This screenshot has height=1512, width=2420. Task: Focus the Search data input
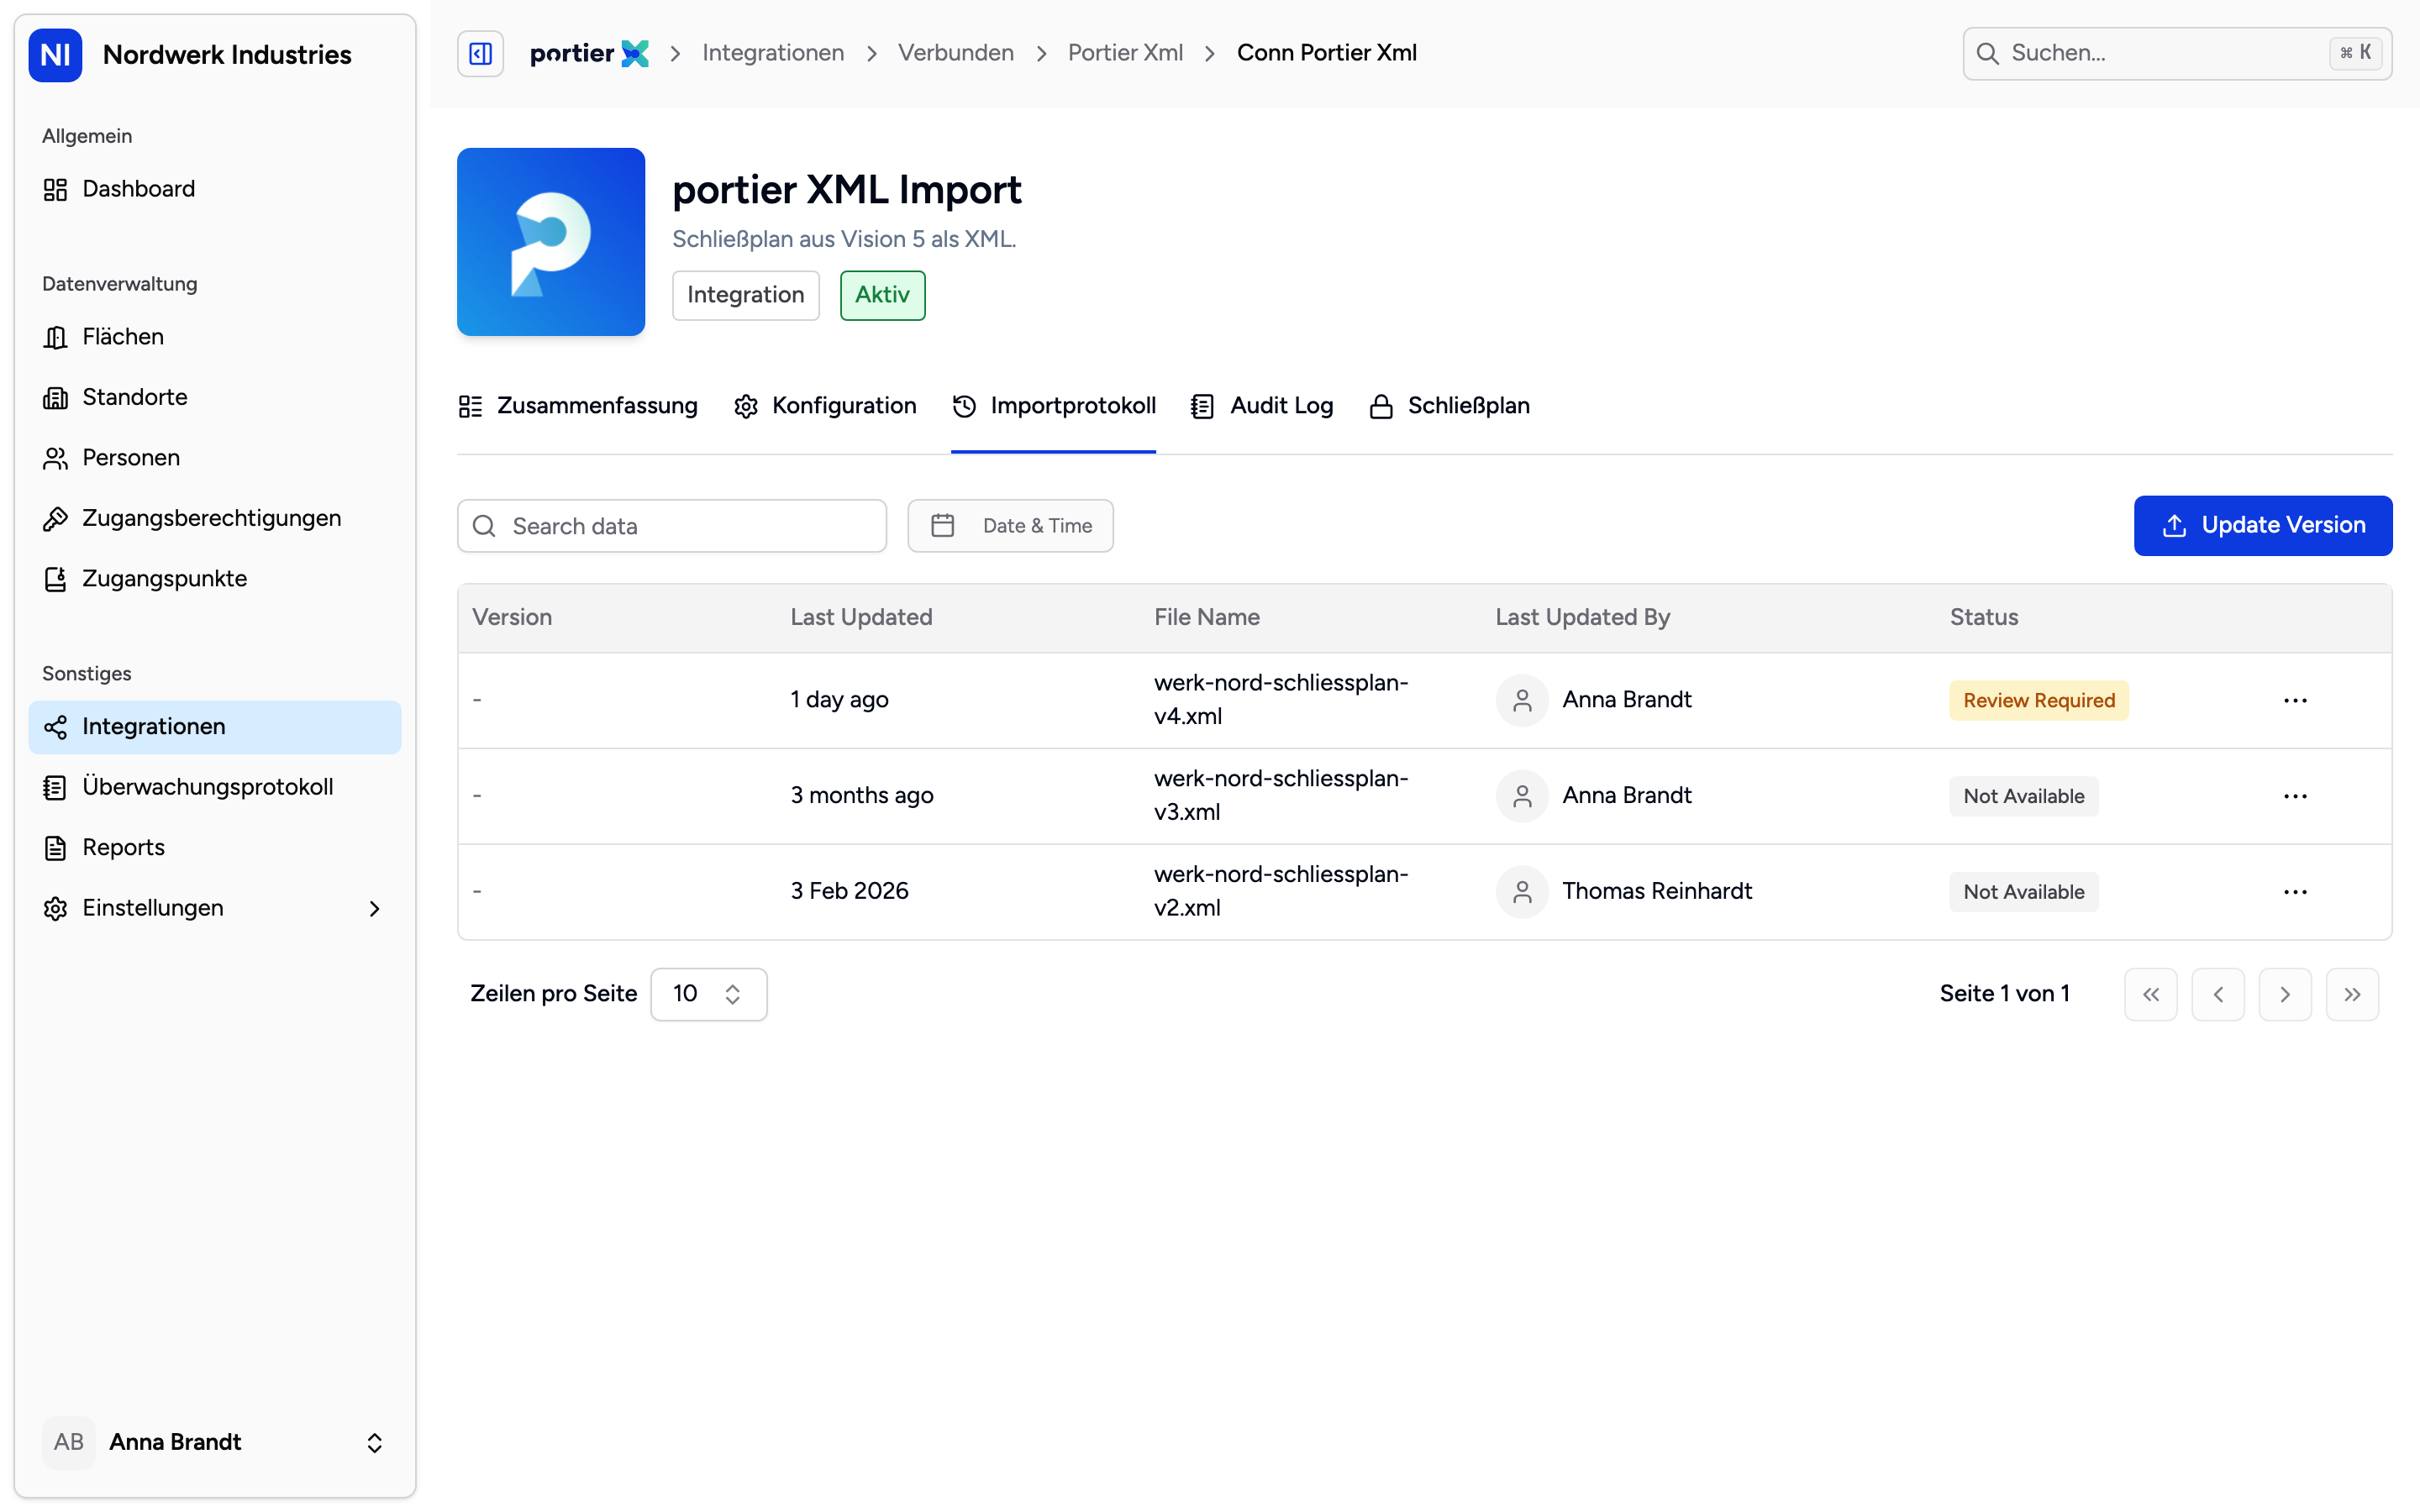[672, 526]
